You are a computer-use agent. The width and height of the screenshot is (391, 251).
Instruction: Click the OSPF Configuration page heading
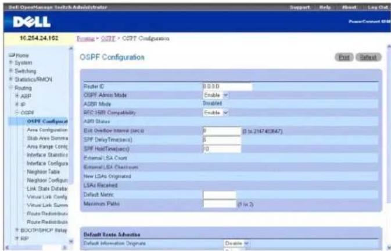point(112,57)
